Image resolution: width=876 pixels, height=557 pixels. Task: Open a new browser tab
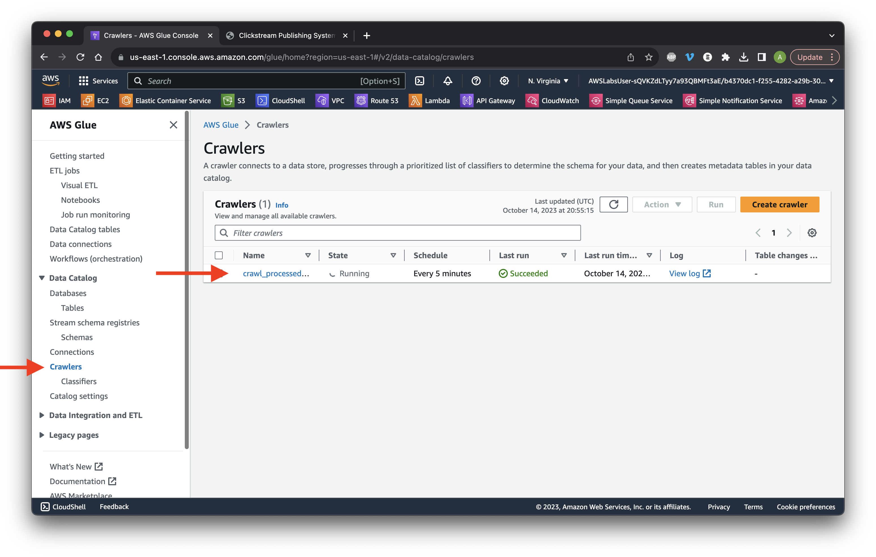click(x=367, y=35)
